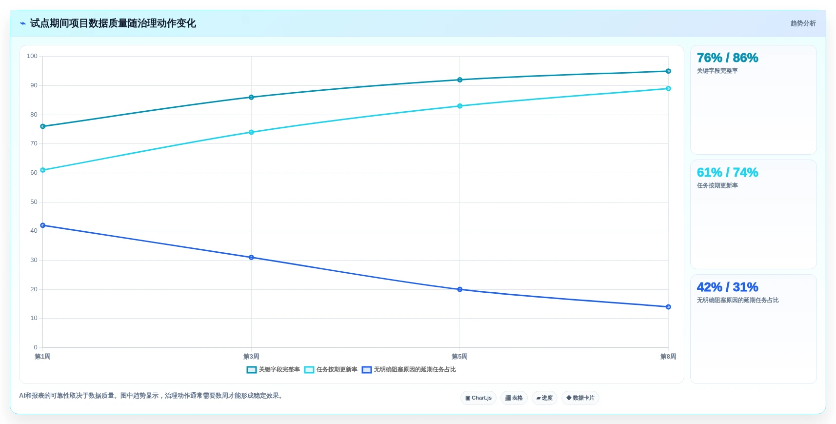This screenshot has height=424, width=836.
Task: Click 延期任务占比 data point at 第5周
Action: click(459, 290)
